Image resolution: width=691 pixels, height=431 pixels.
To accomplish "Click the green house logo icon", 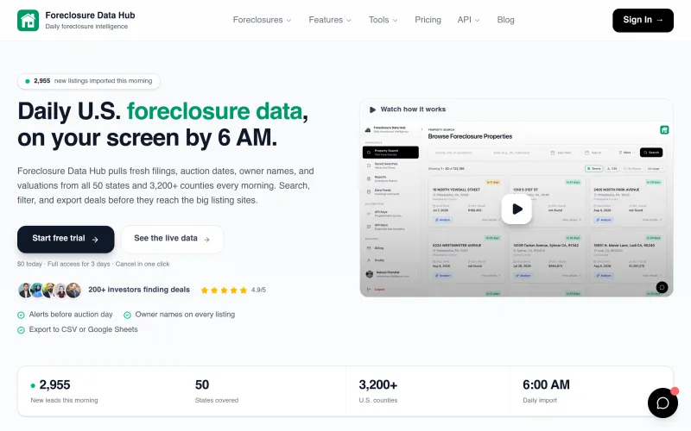I will [28, 20].
